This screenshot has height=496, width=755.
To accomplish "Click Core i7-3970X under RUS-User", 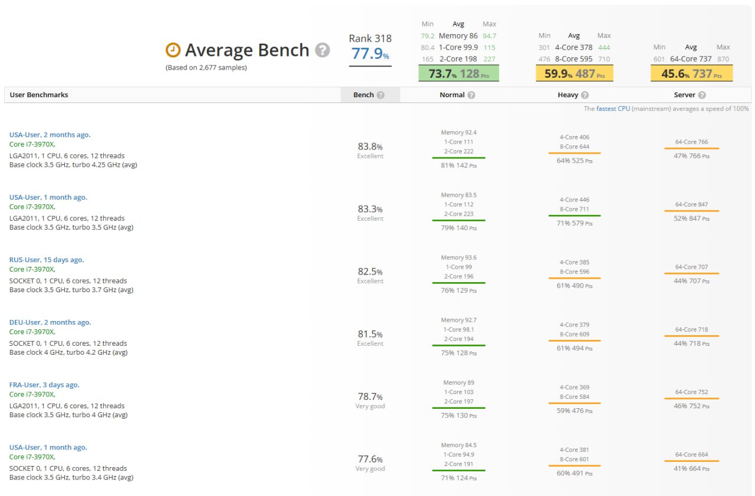I will (x=32, y=269).
